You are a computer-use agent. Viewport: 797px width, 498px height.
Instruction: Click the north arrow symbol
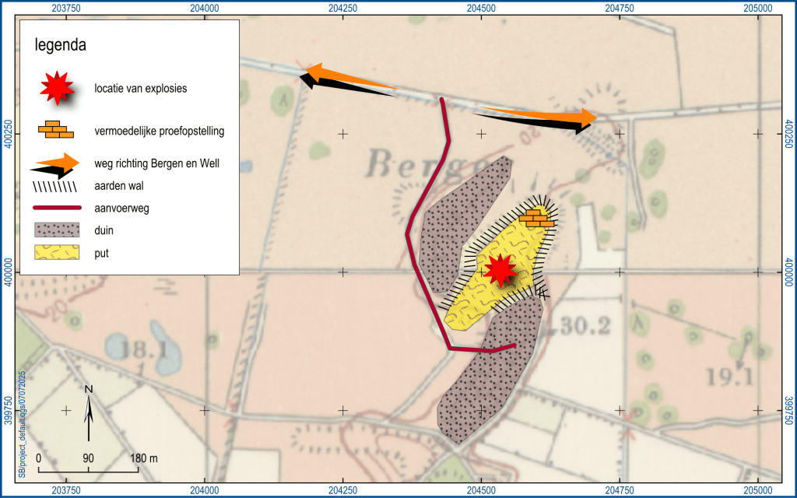90,412
